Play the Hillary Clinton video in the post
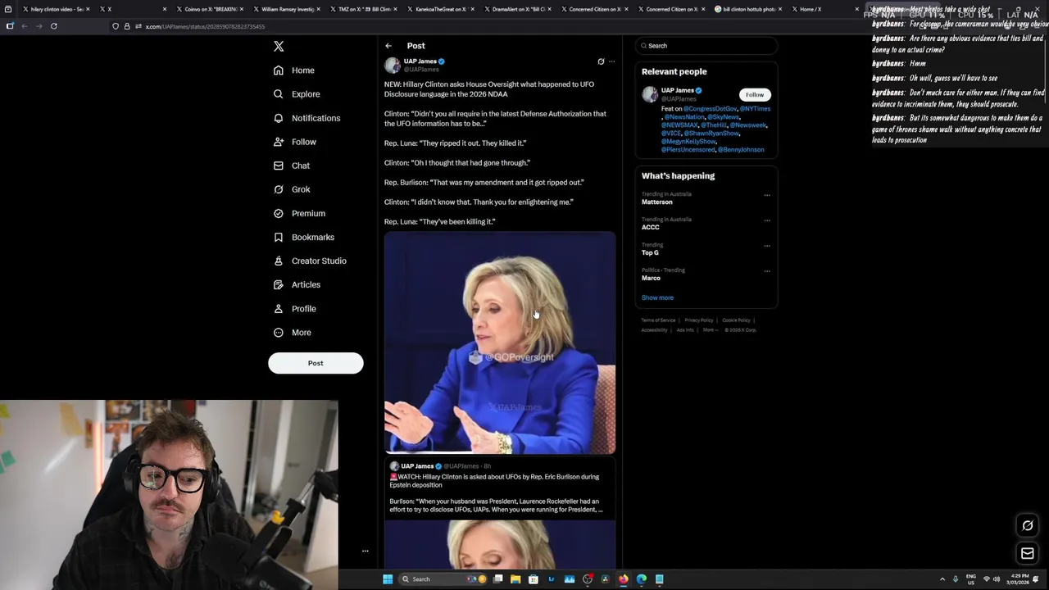The width and height of the screenshot is (1049, 590). (500, 343)
